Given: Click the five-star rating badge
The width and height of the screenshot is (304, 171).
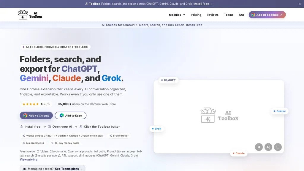Looking at the screenshot, I should 36,104.
